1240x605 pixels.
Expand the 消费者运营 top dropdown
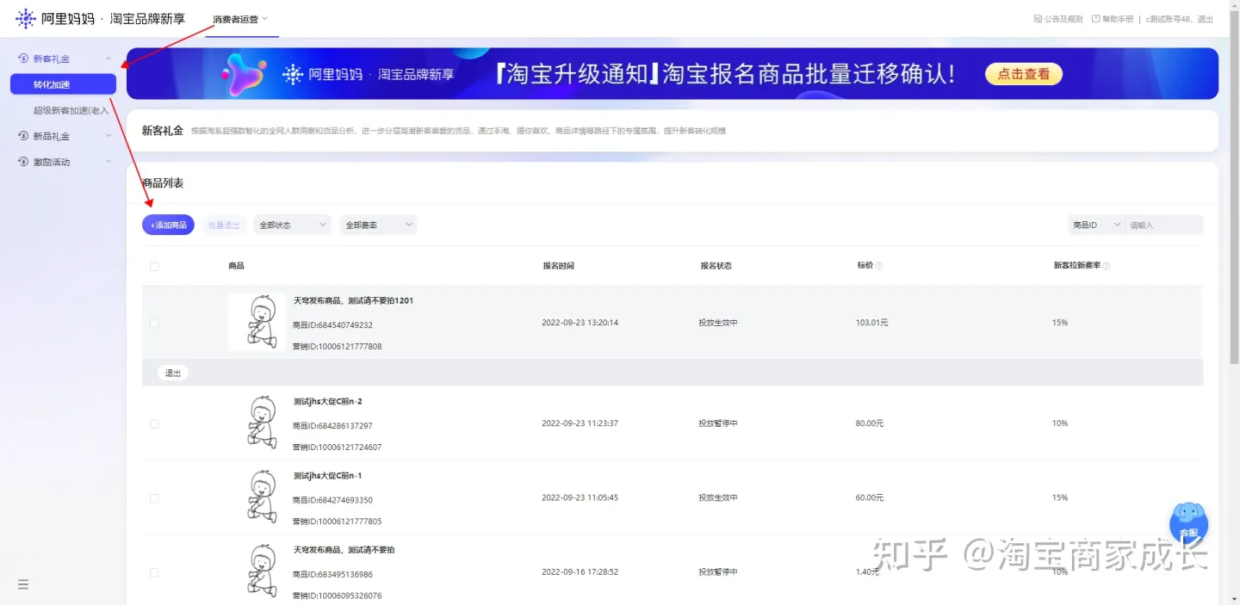pos(241,19)
